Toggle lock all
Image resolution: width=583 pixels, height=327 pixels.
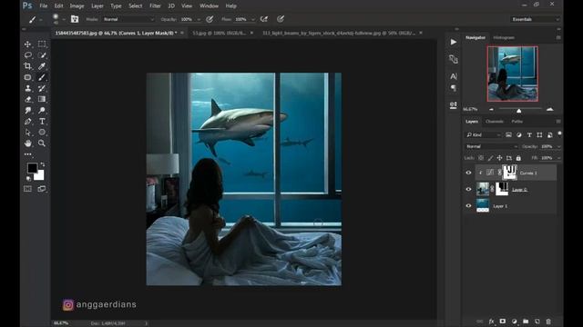(x=518, y=158)
